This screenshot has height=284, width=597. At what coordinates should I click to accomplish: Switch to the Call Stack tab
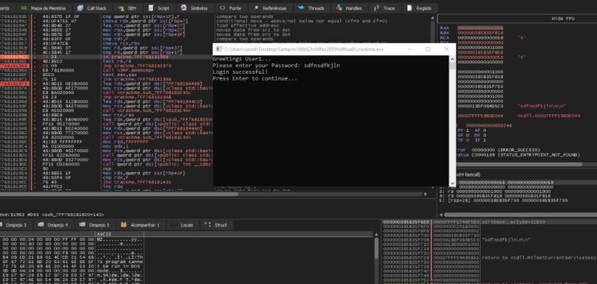point(92,8)
